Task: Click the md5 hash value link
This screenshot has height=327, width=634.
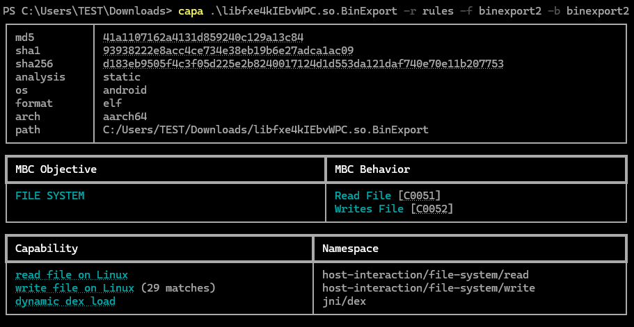Action: (203, 37)
